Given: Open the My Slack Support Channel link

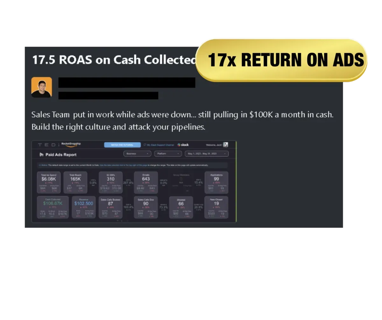Looking at the screenshot, I should (x=160, y=145).
